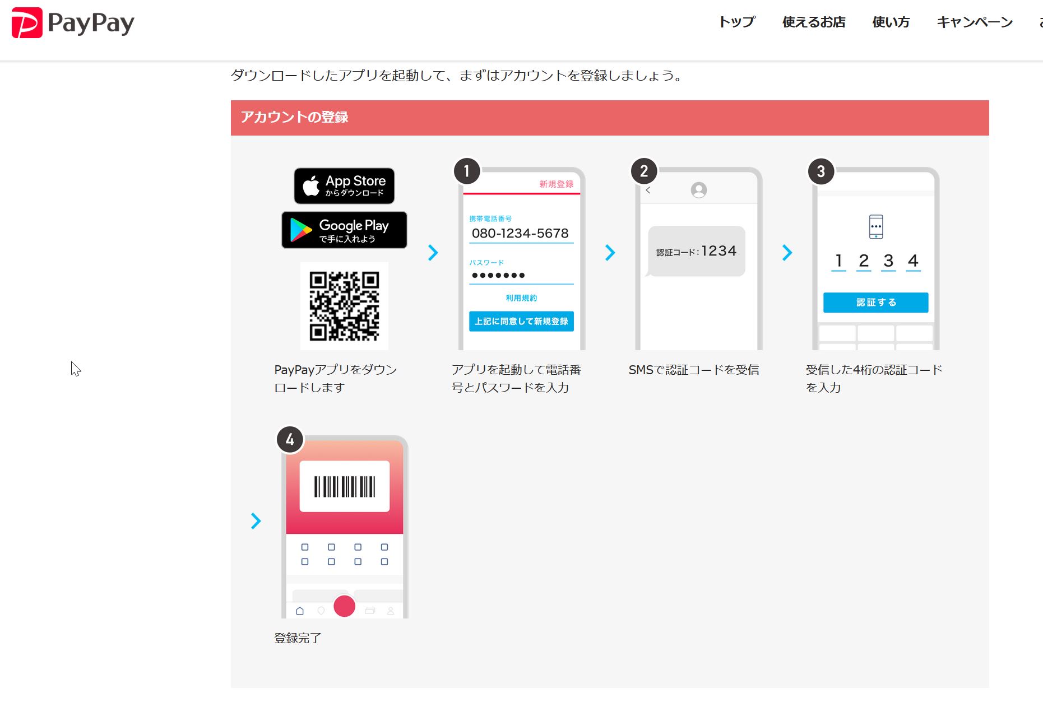The image size is (1043, 707).
Task: Click the step 4 barcode home illustration
Action: (344, 523)
